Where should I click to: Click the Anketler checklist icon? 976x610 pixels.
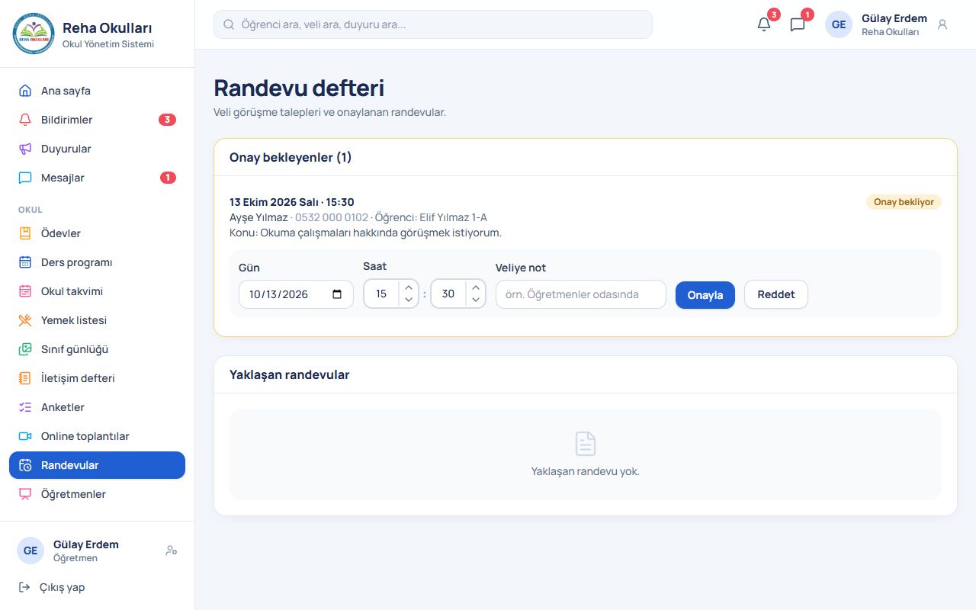tap(25, 407)
